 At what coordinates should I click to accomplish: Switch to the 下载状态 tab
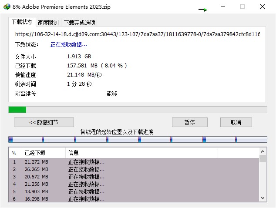22,22
